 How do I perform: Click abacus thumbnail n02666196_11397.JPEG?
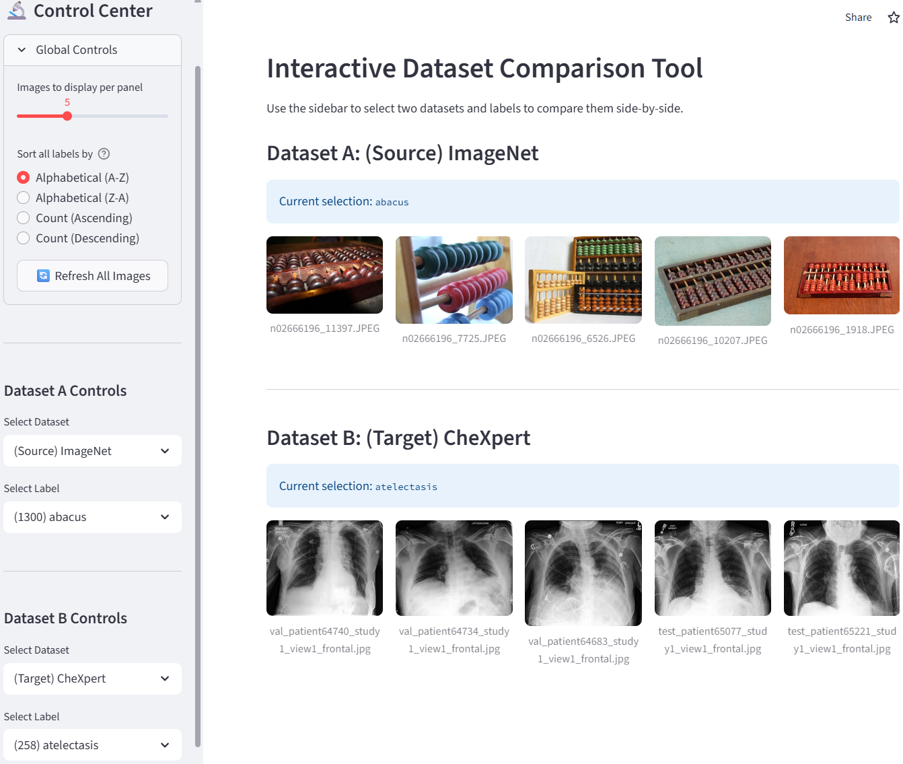(x=324, y=275)
